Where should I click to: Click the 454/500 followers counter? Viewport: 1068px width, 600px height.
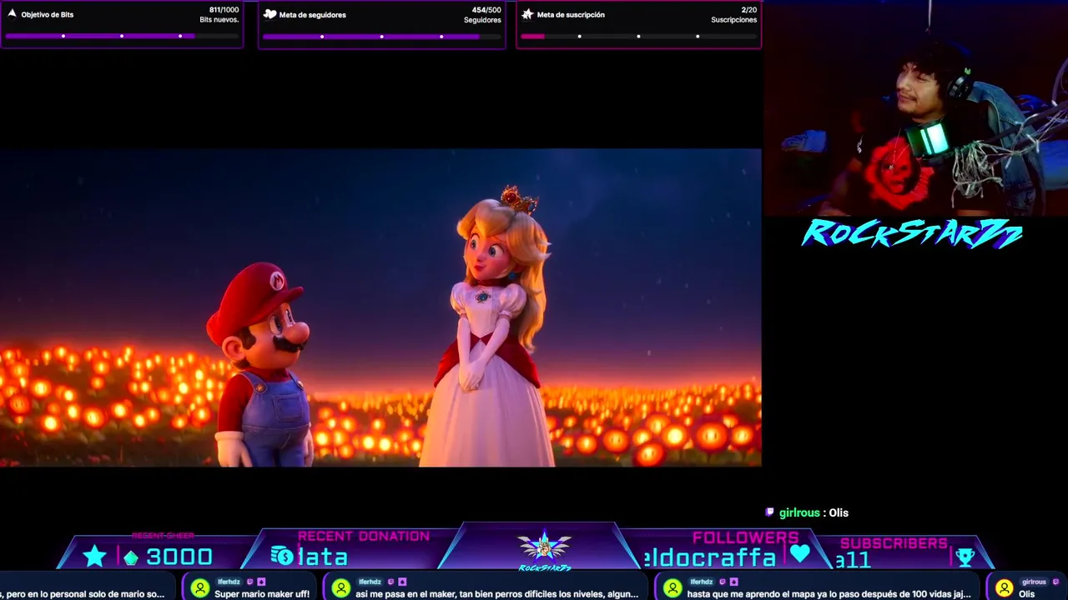[486, 10]
